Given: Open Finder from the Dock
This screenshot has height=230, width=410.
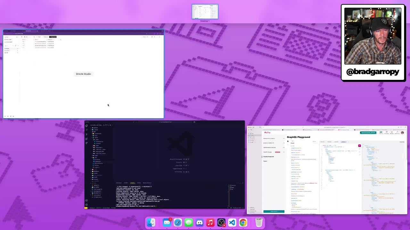Looking at the screenshot, I should point(151,222).
